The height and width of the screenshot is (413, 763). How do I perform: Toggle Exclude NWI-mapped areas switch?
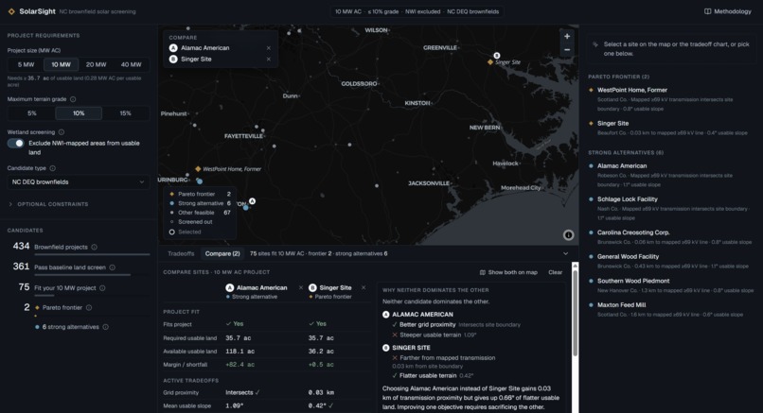click(15, 144)
